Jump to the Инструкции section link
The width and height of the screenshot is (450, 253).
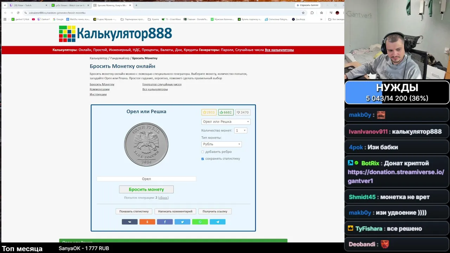[x=98, y=94]
